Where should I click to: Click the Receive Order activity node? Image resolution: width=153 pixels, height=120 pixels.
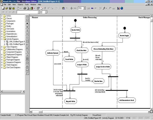coord(76,30)
